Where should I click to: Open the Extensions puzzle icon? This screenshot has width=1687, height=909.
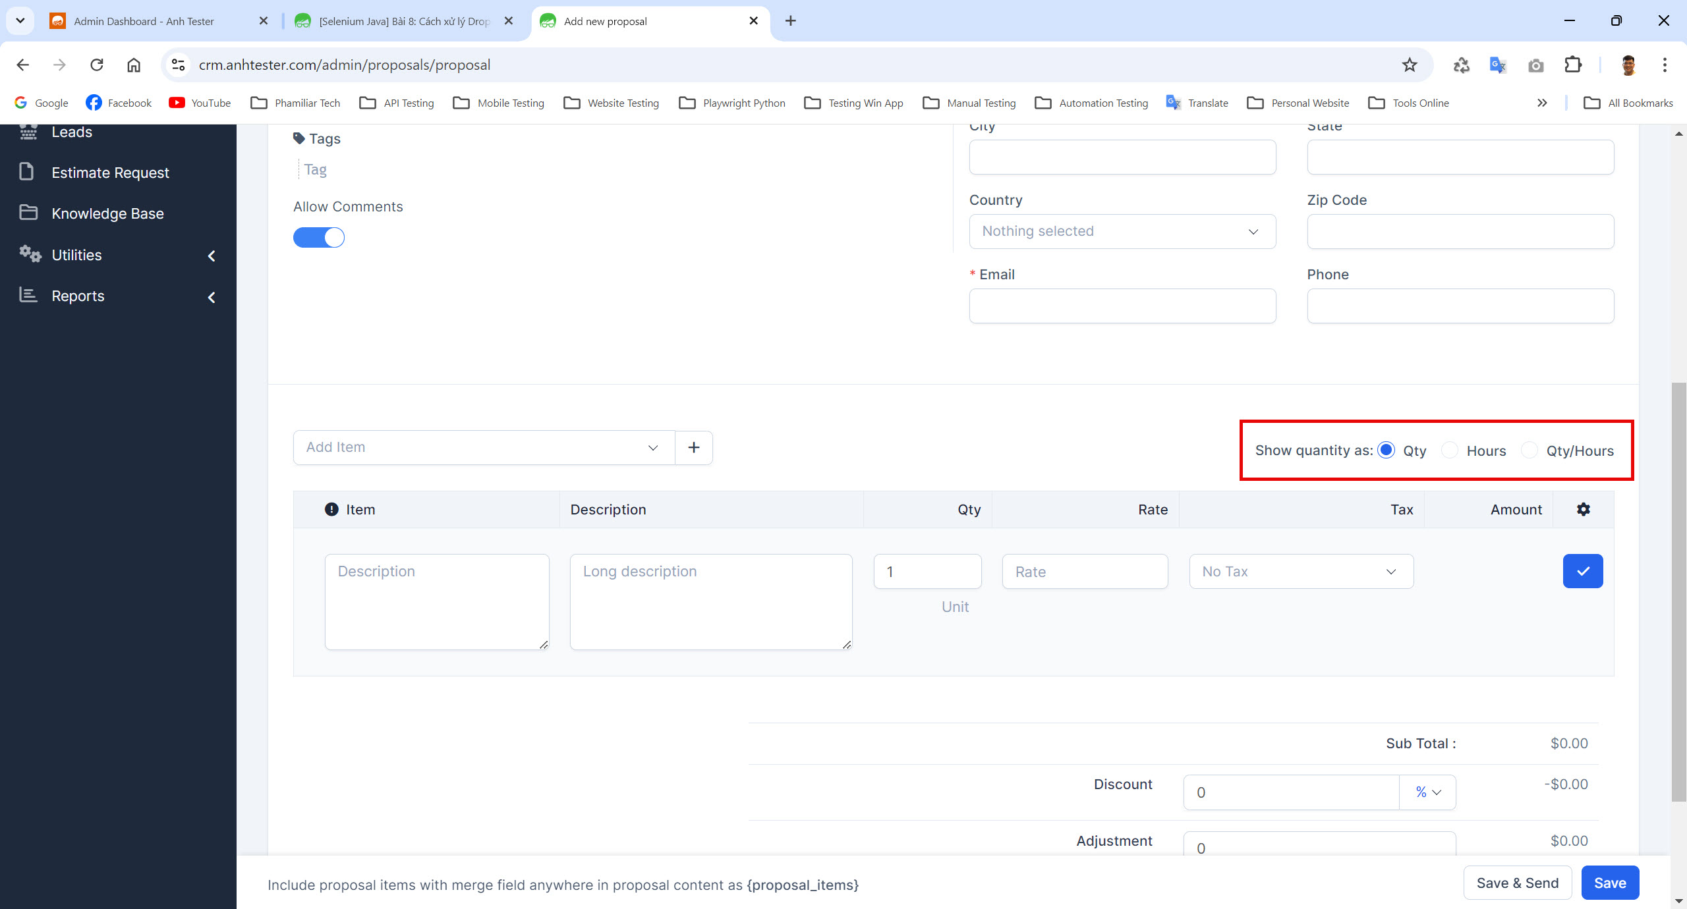1573,65
